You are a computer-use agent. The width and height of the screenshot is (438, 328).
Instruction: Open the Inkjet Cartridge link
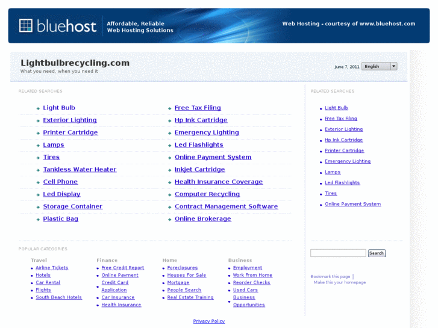[x=200, y=170]
